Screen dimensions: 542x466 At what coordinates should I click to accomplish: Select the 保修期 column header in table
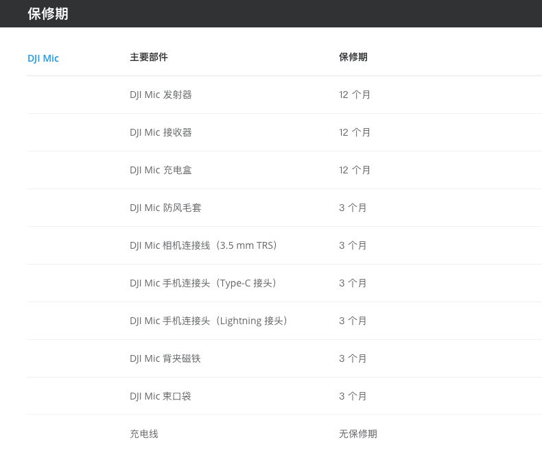353,57
